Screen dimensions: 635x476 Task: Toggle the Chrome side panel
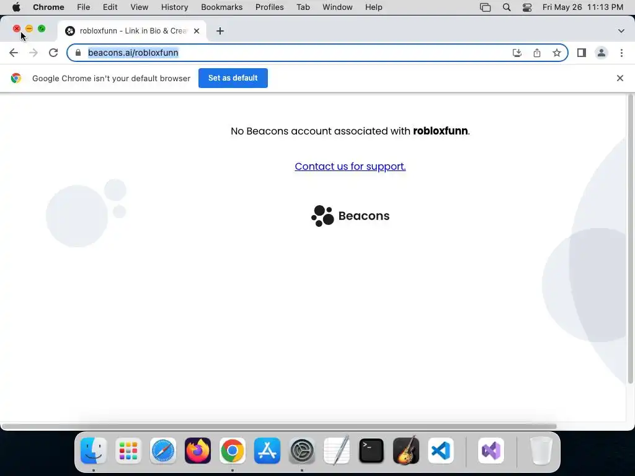(x=582, y=53)
